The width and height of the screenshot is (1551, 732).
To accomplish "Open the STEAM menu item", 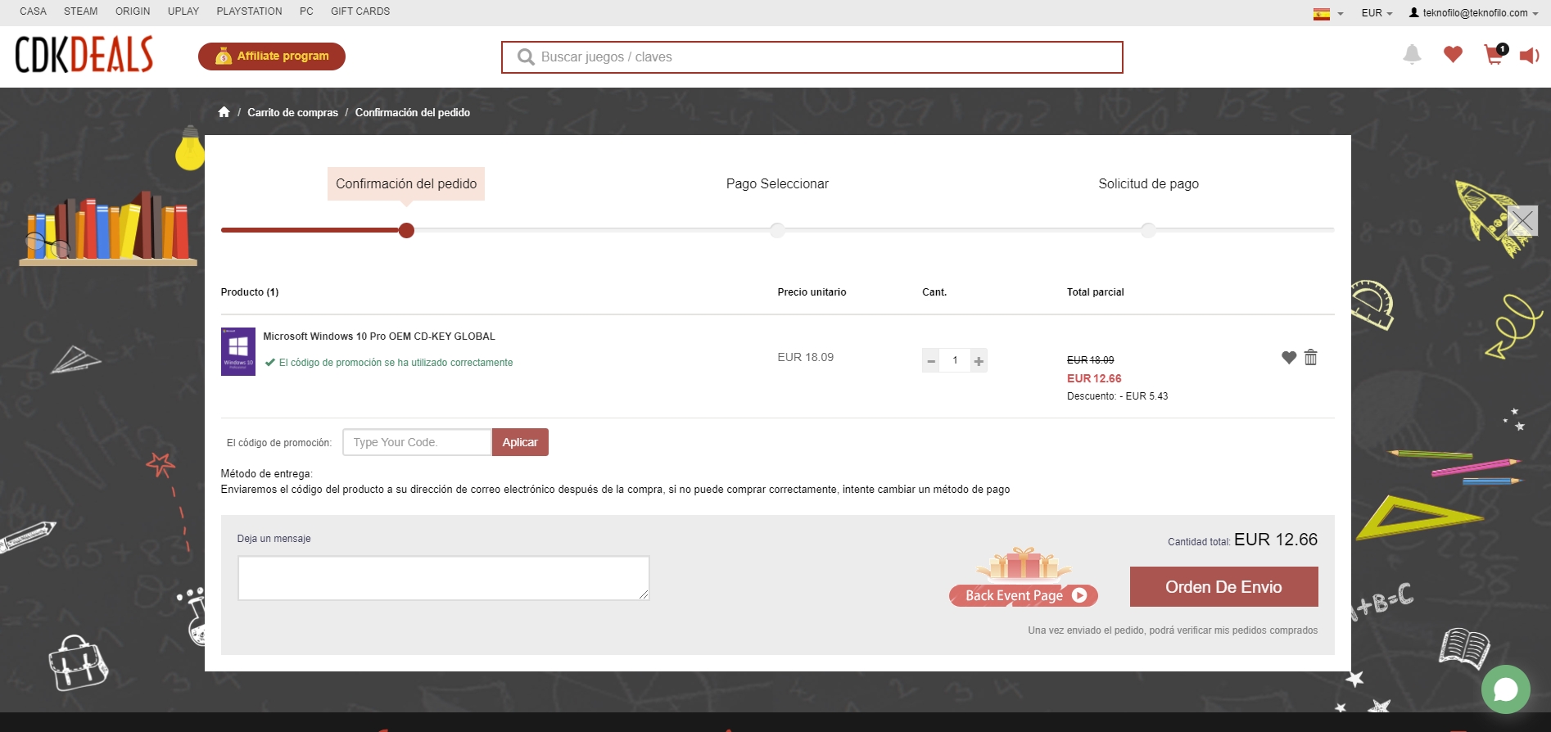I will [81, 11].
